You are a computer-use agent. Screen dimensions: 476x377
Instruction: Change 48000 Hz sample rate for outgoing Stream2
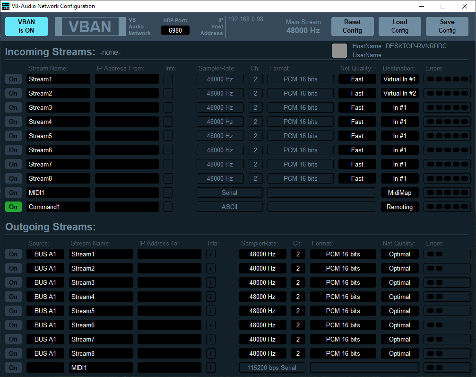point(262,268)
